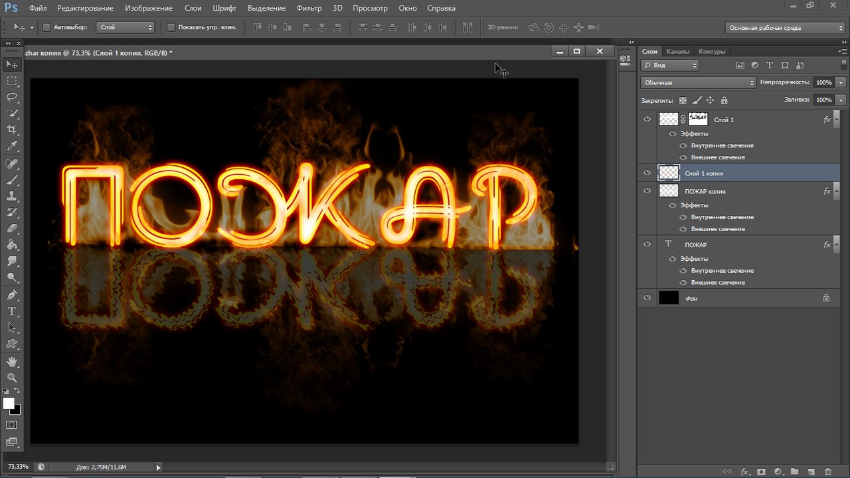Select the Smudge tool
The width and height of the screenshot is (850, 478).
coord(12,262)
